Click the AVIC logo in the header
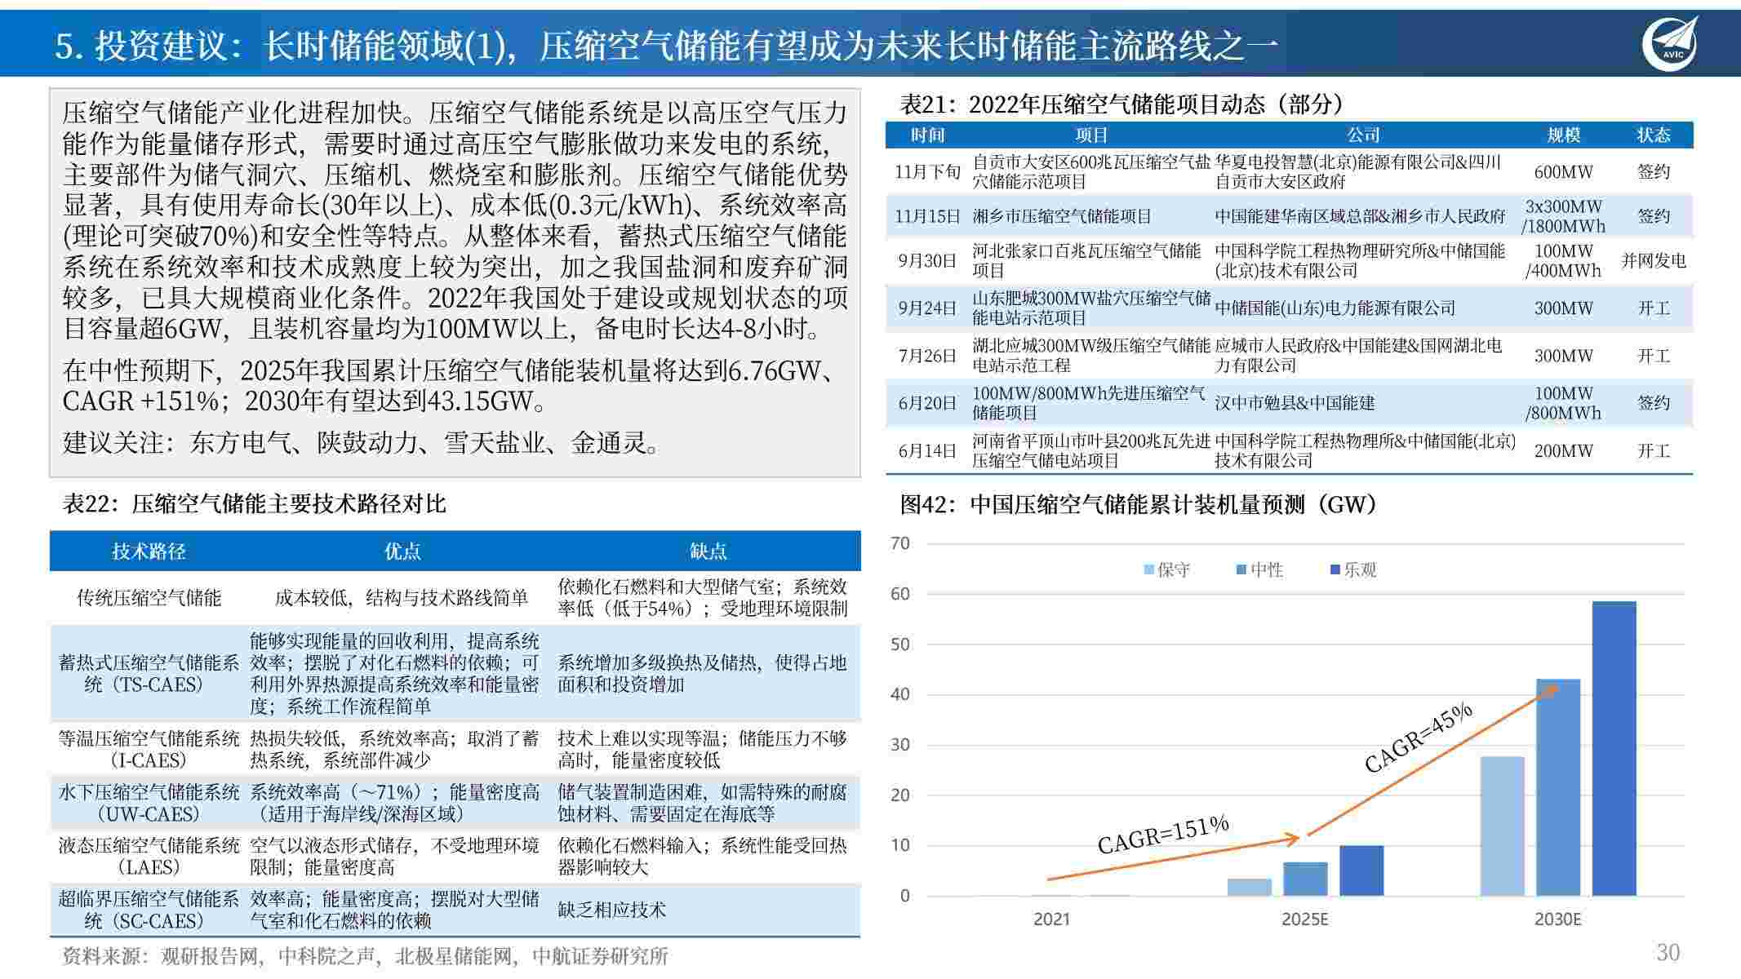1741x979 pixels. point(1669,43)
